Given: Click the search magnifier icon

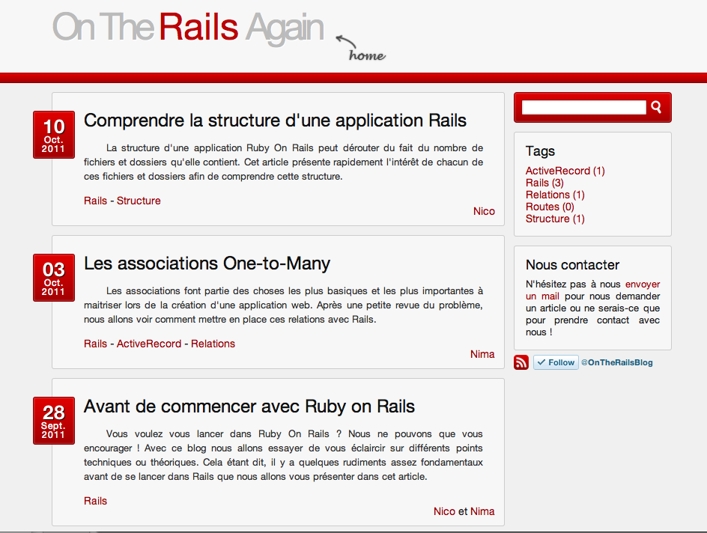Looking at the screenshot, I should pos(656,107).
